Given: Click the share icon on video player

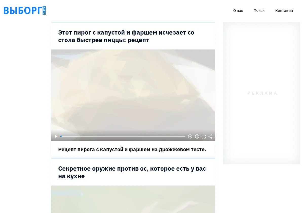Looking at the screenshot, I should pos(210,137).
